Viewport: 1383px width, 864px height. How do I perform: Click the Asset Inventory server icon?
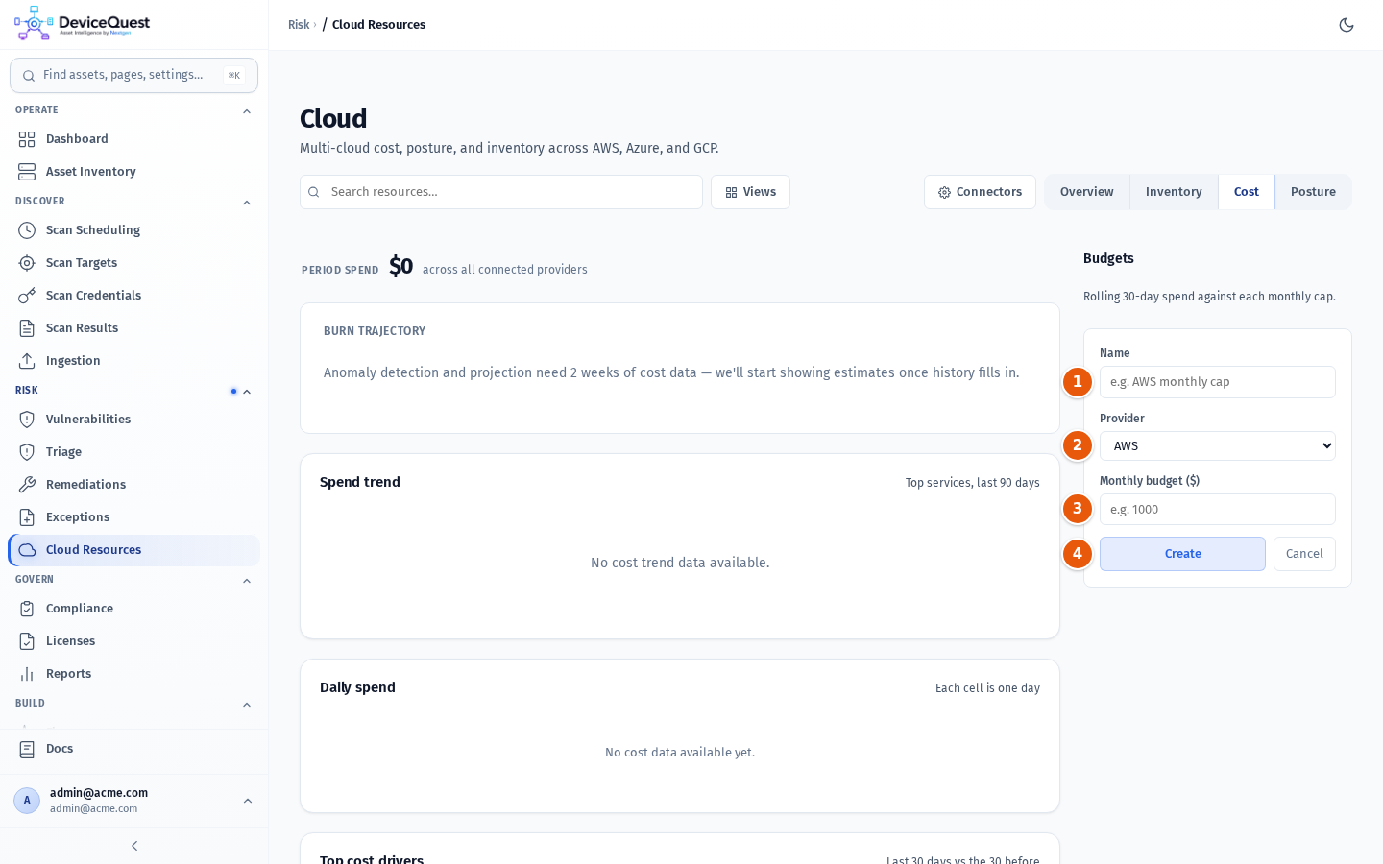click(27, 172)
